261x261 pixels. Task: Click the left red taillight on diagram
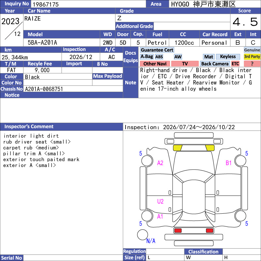[178, 230]
